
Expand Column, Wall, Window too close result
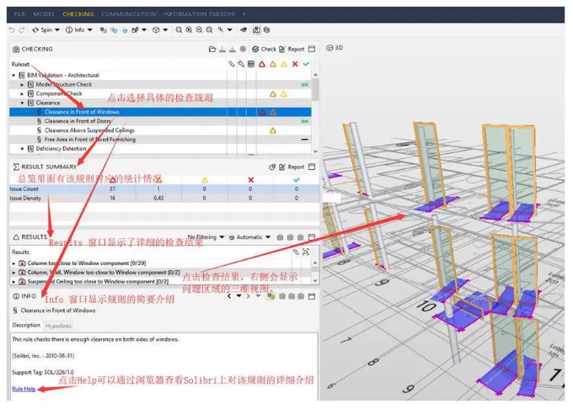13,273
